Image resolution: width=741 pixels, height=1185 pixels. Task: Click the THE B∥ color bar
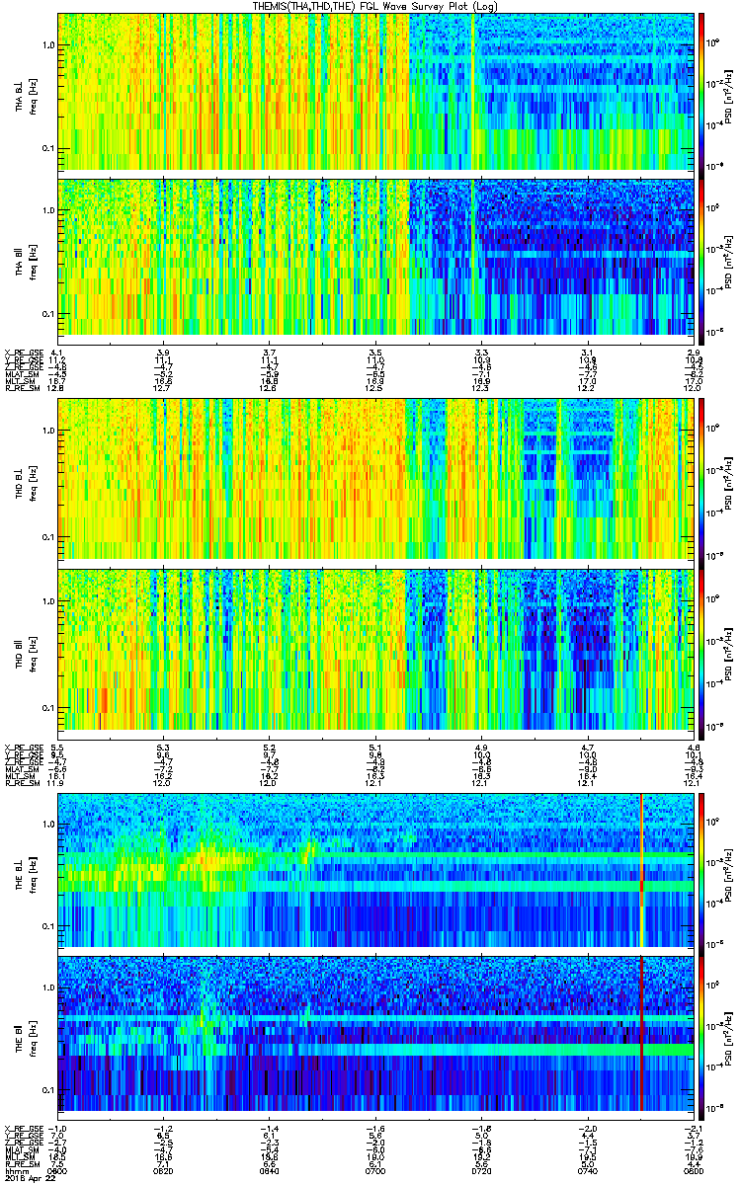[x=700, y=1036]
